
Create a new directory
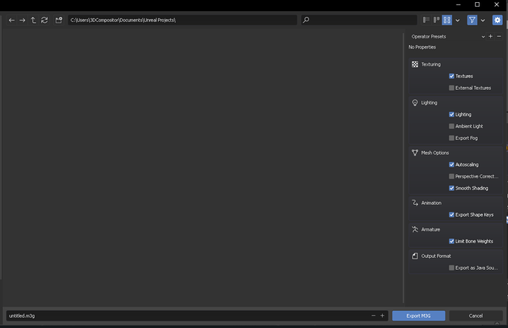[59, 20]
